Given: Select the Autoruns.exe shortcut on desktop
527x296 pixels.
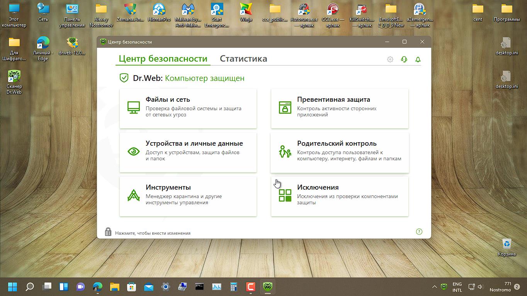Looking at the screenshot, I should (304, 15).
